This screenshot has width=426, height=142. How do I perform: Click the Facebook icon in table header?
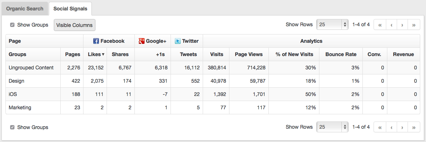96,41
